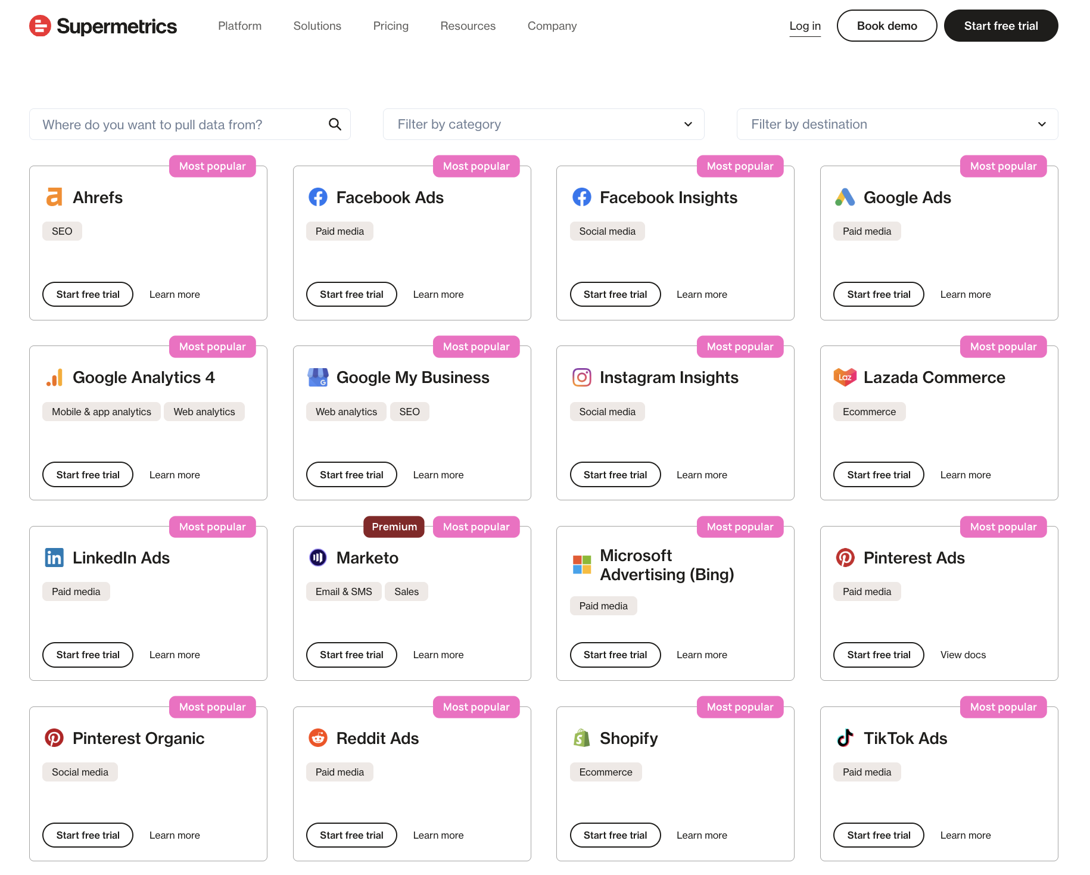This screenshot has height=875, width=1090.
Task: Click Book demo button
Action: click(887, 26)
